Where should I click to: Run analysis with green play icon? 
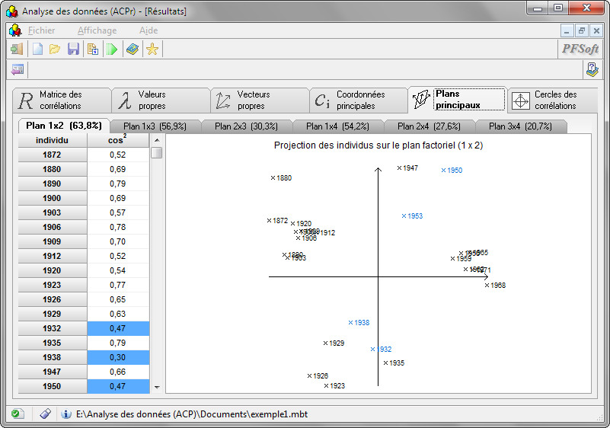coord(112,50)
